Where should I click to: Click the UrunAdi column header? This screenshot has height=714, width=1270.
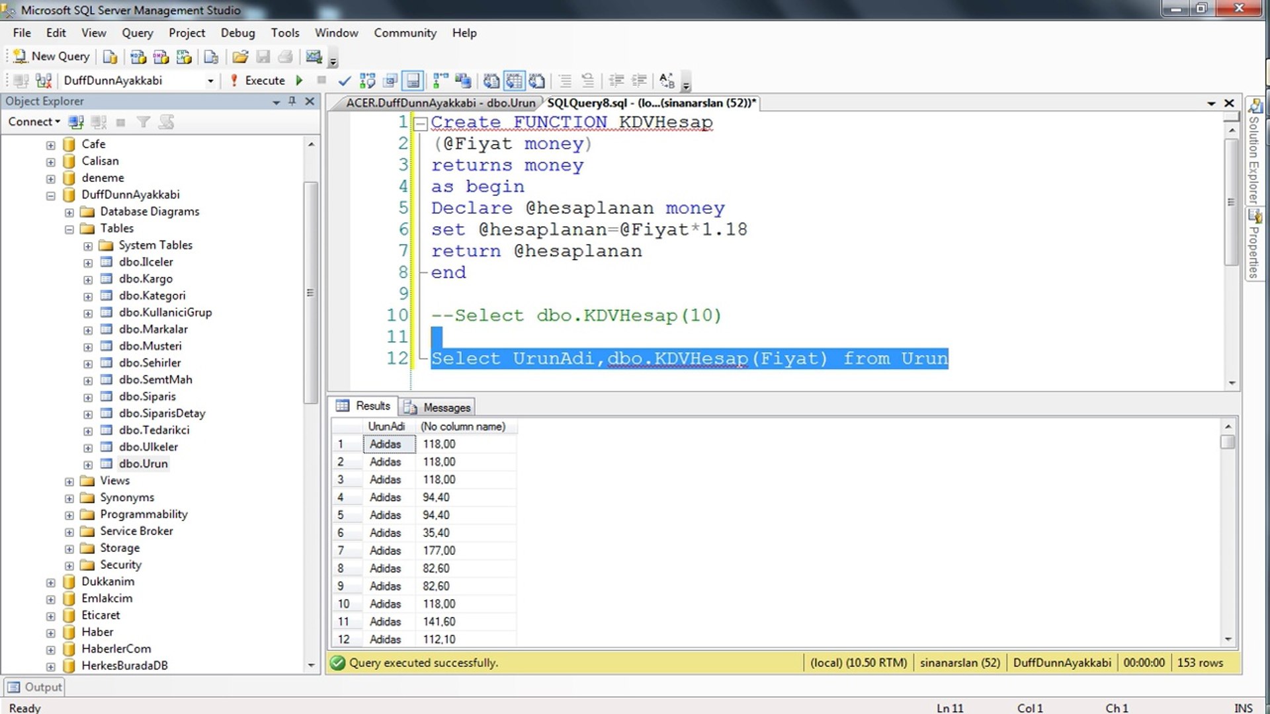pos(389,426)
